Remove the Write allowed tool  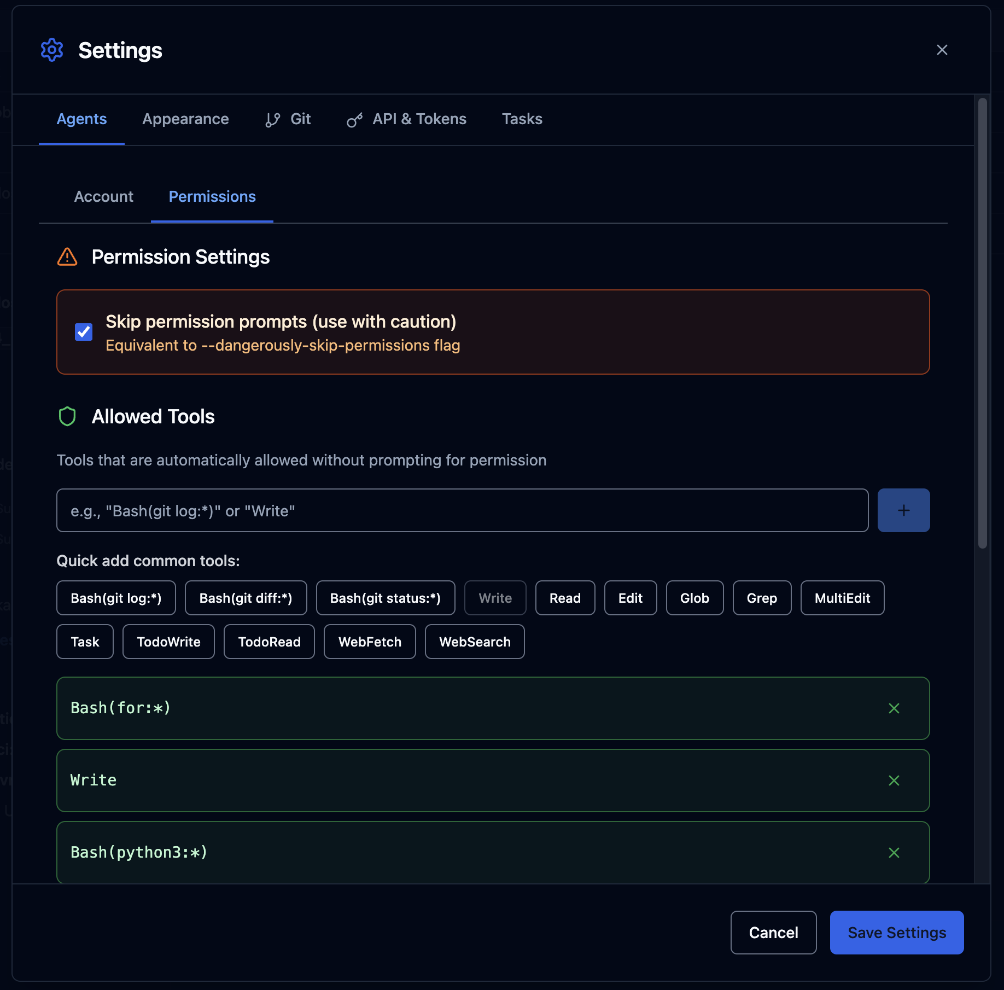pyautogui.click(x=894, y=781)
